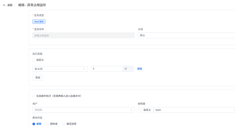235x127 pixels.
Task: Tick the 在容器中执行 checkbox
Action: [34, 96]
